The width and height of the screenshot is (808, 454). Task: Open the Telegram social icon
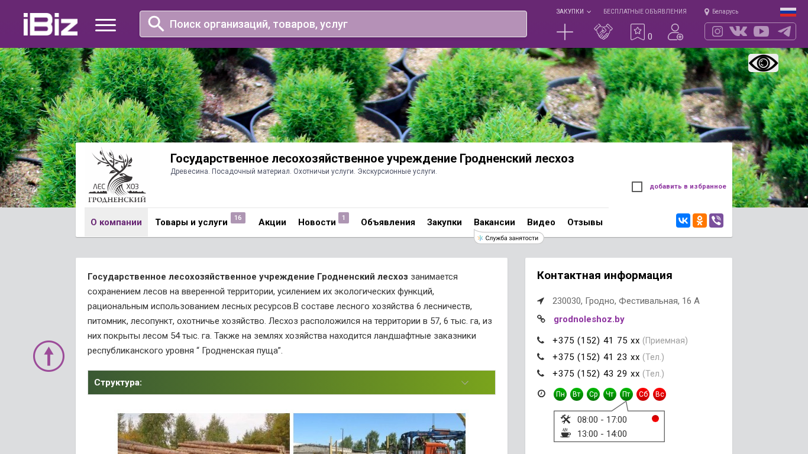click(784, 31)
